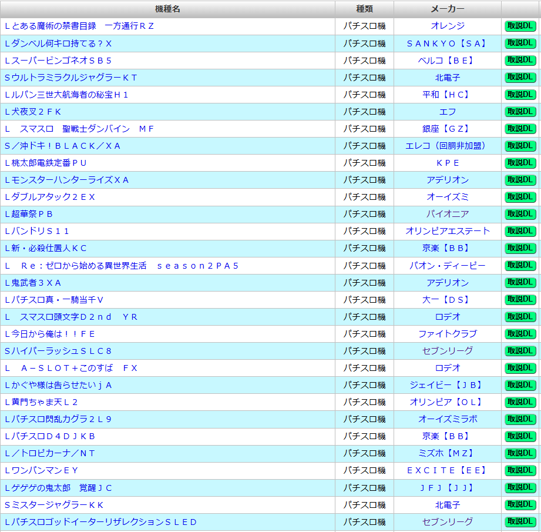Click 北電子 in the ＳミスタージャグラーＫＫ row
The height and width of the screenshot is (532, 541).
tap(448, 505)
